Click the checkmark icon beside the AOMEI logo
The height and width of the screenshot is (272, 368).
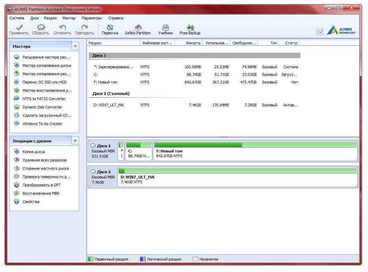[320, 32]
